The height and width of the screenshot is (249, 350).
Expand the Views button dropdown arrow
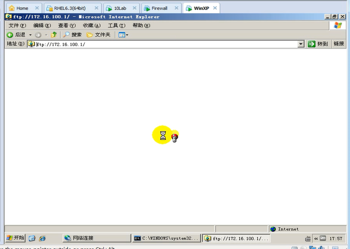pos(127,35)
